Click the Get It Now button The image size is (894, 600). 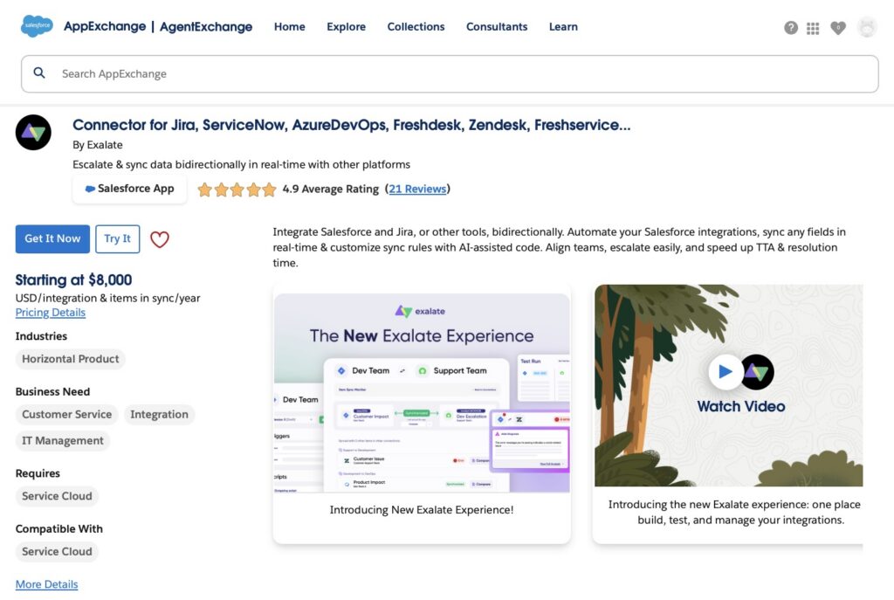pos(52,239)
